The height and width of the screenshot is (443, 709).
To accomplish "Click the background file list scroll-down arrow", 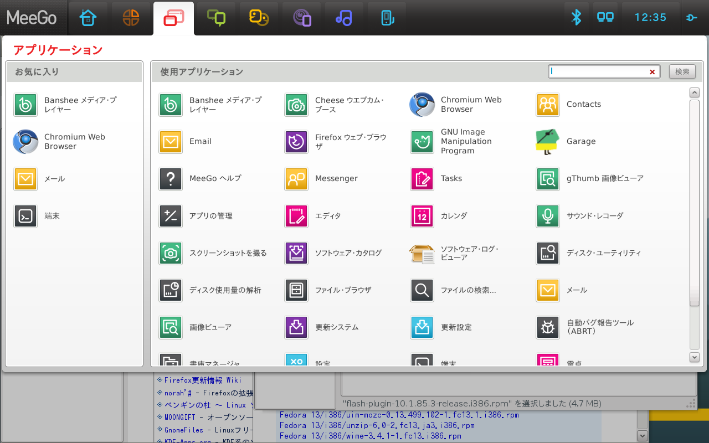I will [642, 436].
